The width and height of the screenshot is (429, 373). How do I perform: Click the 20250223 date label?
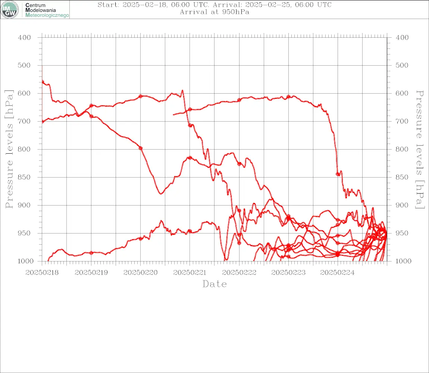288,273
